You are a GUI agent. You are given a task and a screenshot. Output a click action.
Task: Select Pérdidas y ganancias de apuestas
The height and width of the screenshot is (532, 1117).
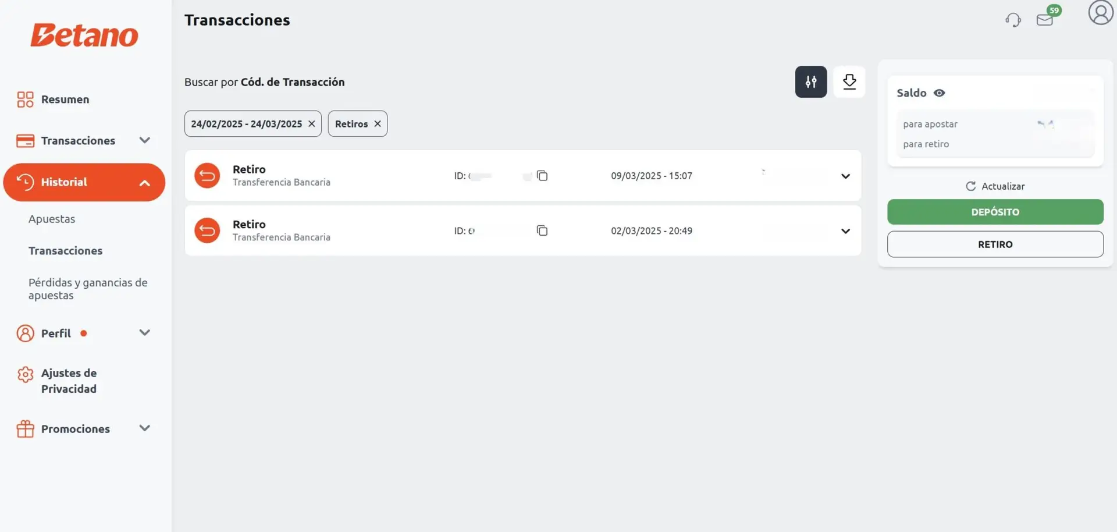(x=88, y=289)
